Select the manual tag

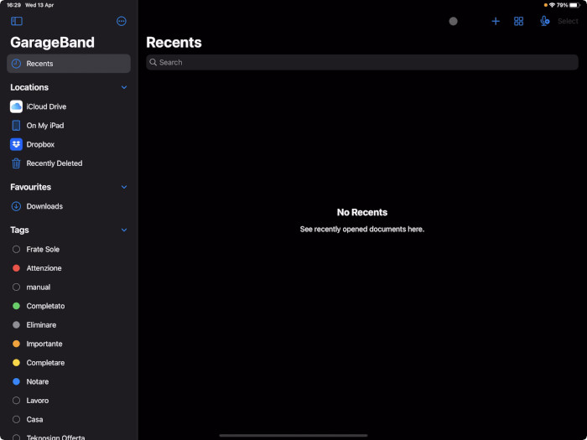coord(69,287)
